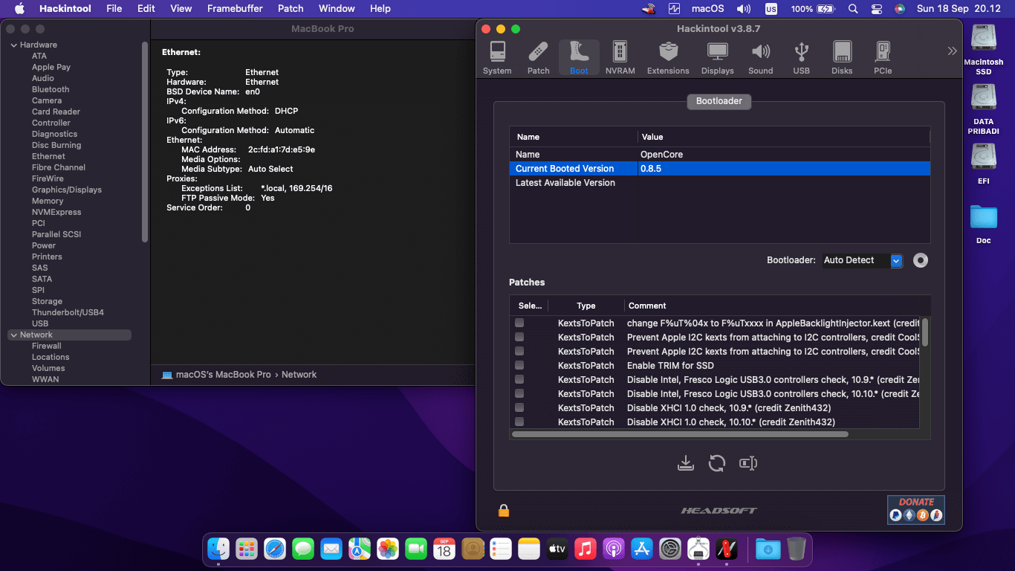Select the Latest Available Version row
This screenshot has height=571, width=1015.
[719, 183]
